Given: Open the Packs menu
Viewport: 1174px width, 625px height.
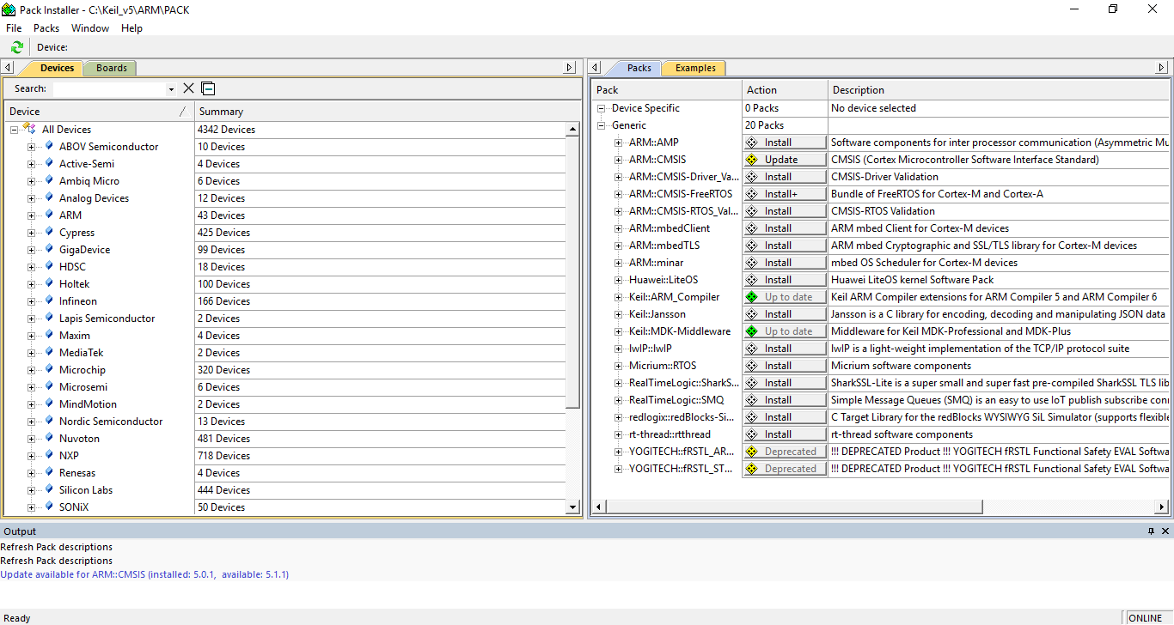Looking at the screenshot, I should pos(46,28).
